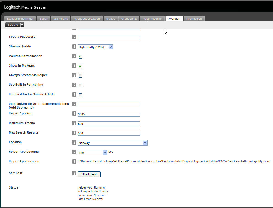Open the Spiller tab
The height and width of the screenshot is (208, 273).
click(43, 19)
